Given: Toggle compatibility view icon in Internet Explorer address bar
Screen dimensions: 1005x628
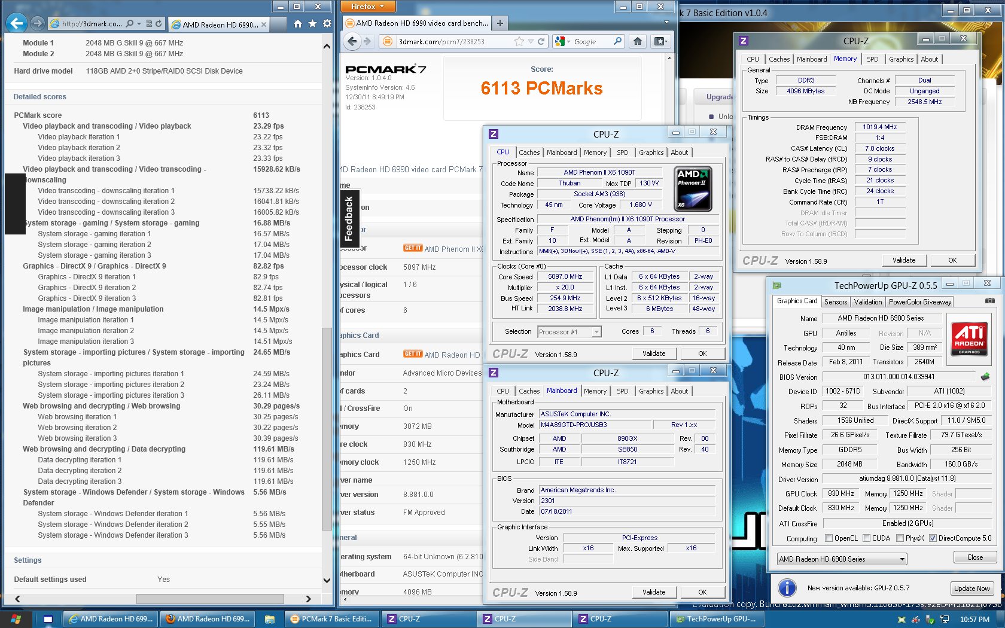Looking at the screenshot, I should [x=149, y=24].
